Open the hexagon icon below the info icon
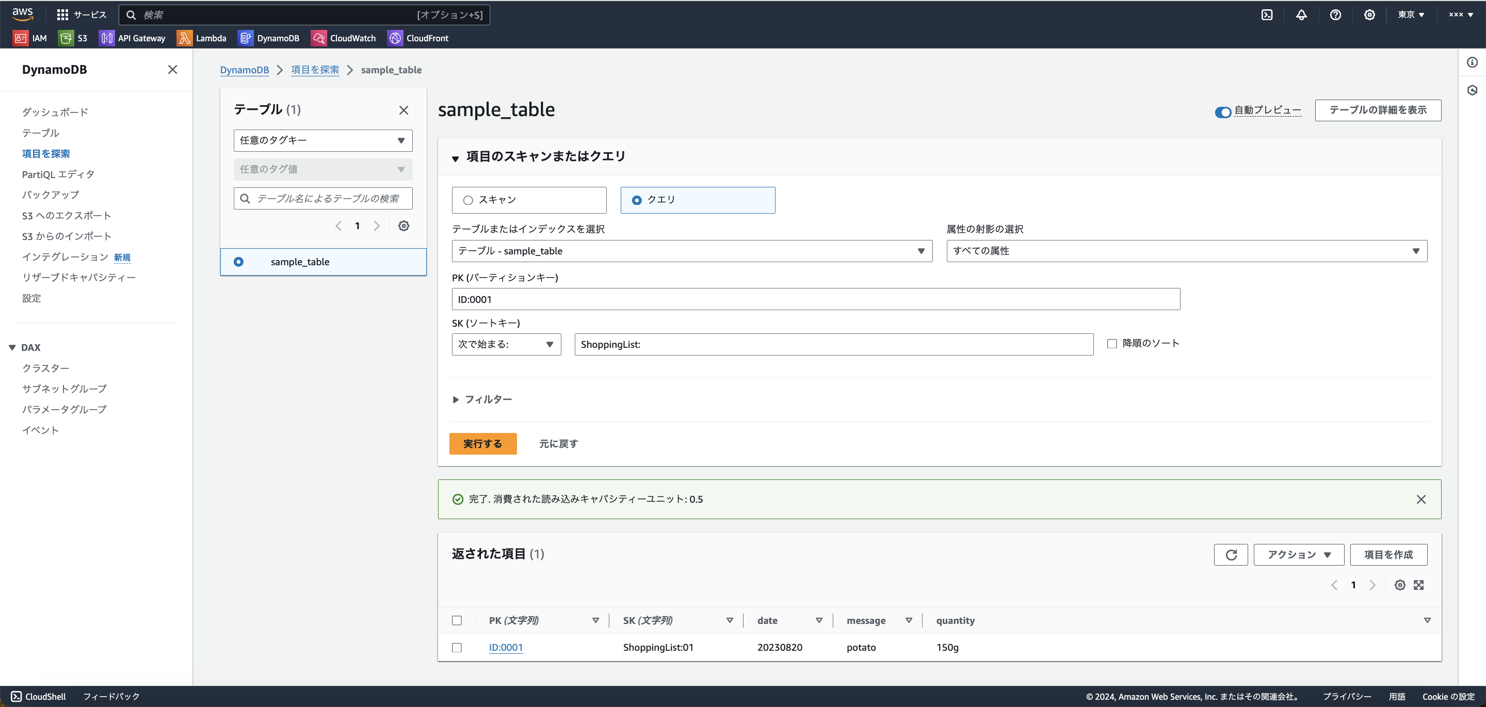This screenshot has height=707, width=1486. coord(1473,90)
